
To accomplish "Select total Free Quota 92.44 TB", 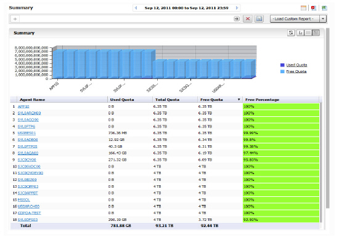I will point(210,226).
